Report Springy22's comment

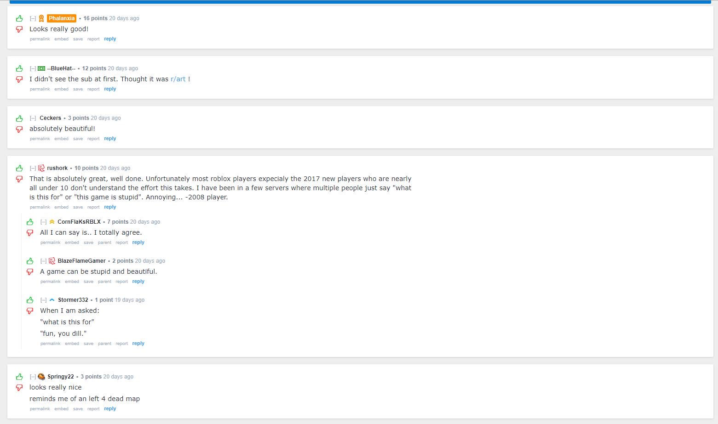93,408
